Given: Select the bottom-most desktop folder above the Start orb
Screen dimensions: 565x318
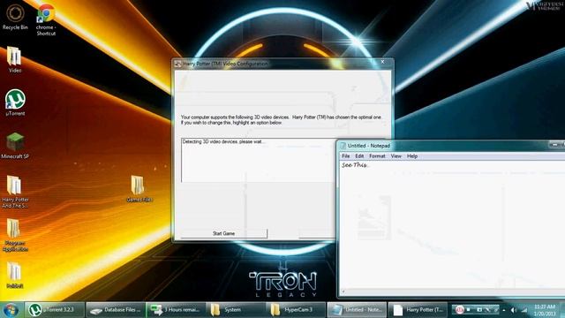Looking at the screenshot, I should click(x=15, y=275).
